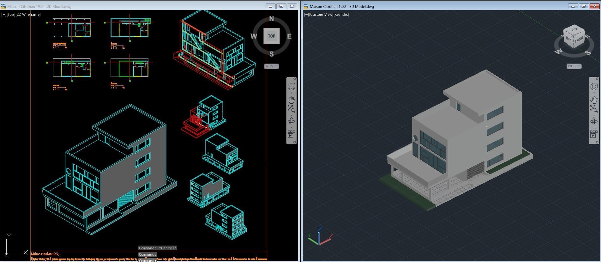Select the Orbit tool in the 2D Model navigation bar

291,121
